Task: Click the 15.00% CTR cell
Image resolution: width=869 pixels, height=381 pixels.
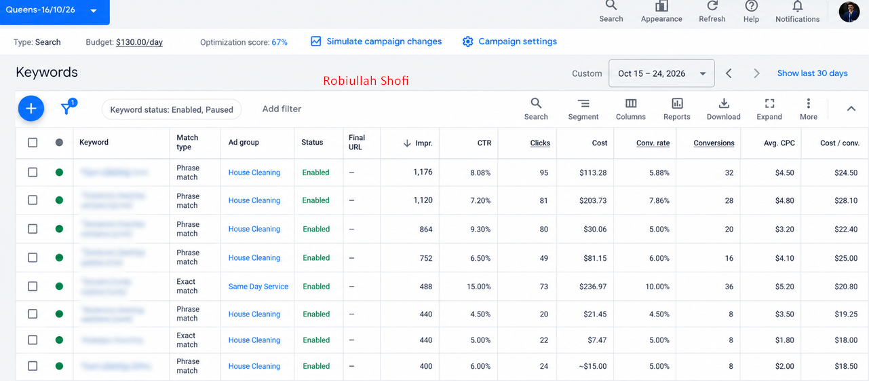Action: click(478, 286)
